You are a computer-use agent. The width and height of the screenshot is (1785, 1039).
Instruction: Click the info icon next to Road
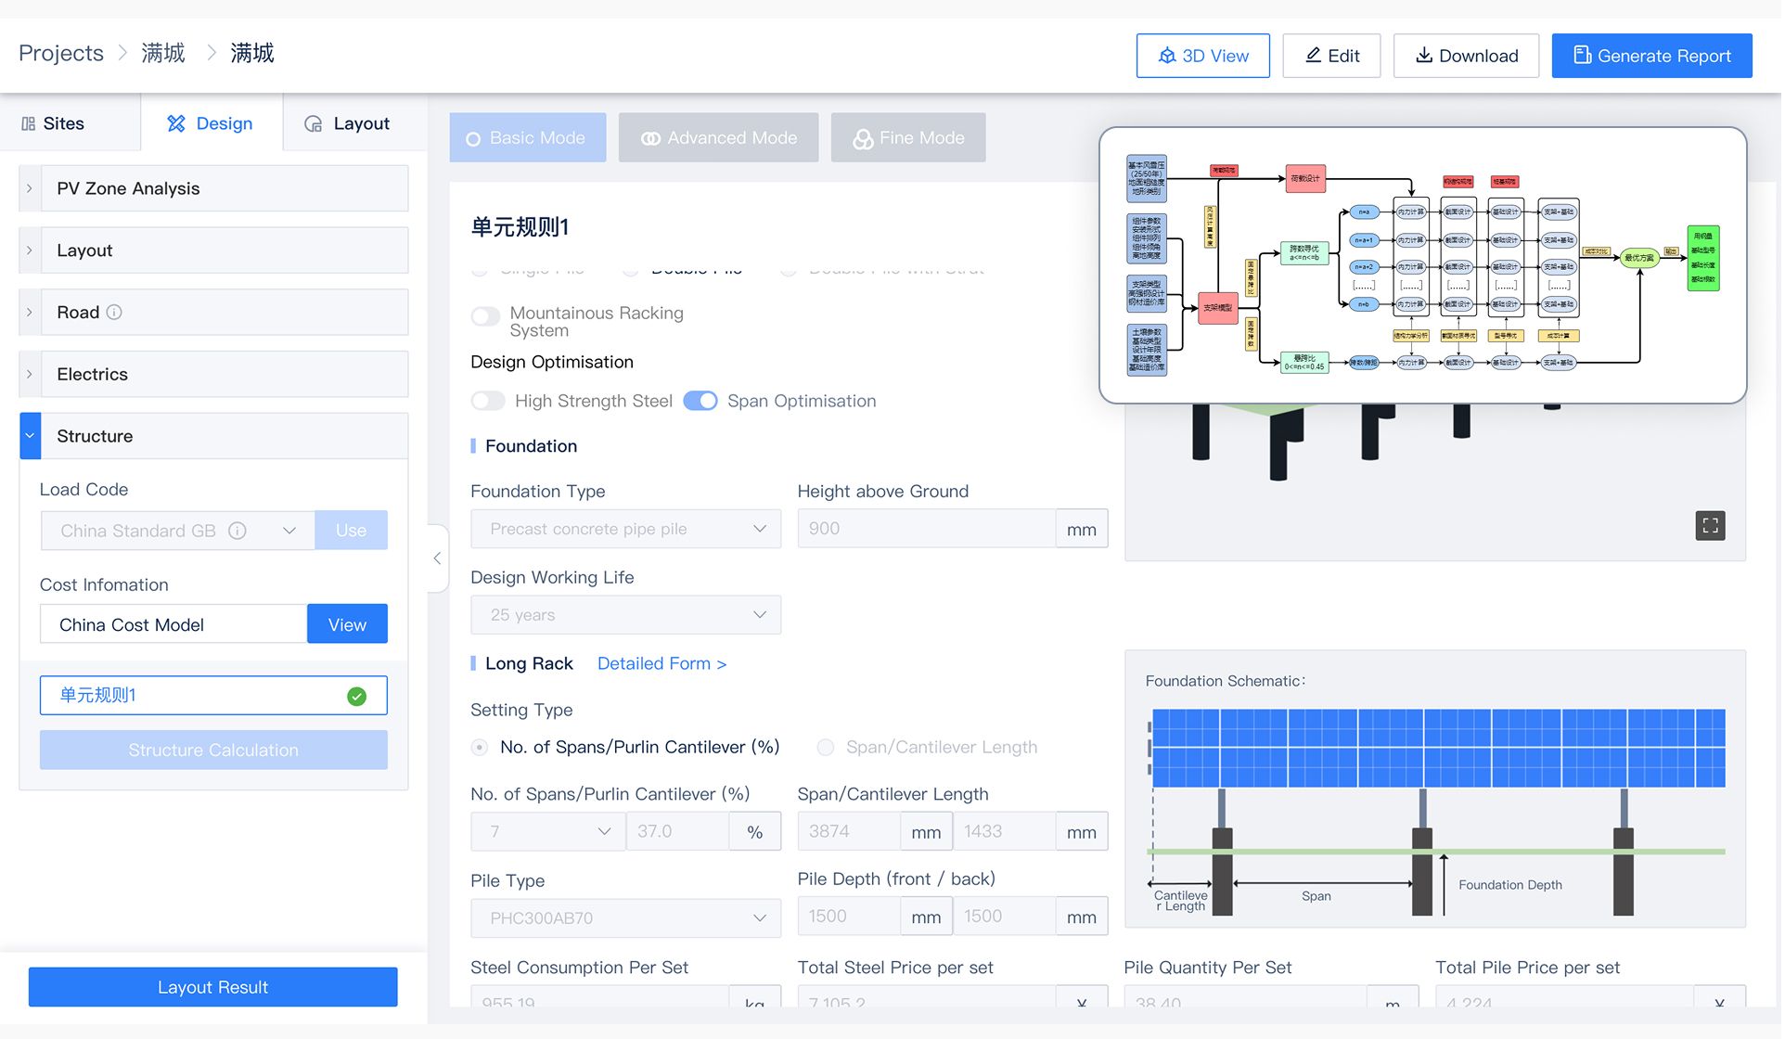click(x=114, y=313)
